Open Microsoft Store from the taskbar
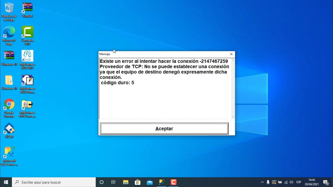Screen dimensions: 333x187 pos(138,182)
